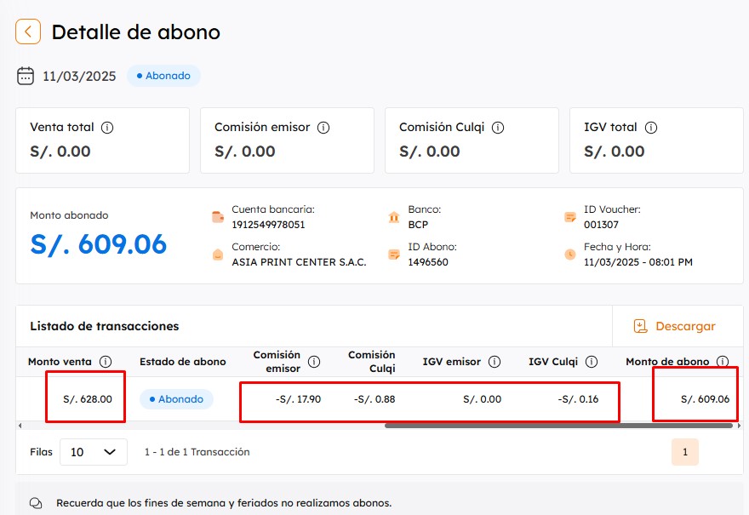Image resolution: width=749 pixels, height=515 pixels.
Task: Click info icon next to Comisión emisor card
Action: coord(323,128)
